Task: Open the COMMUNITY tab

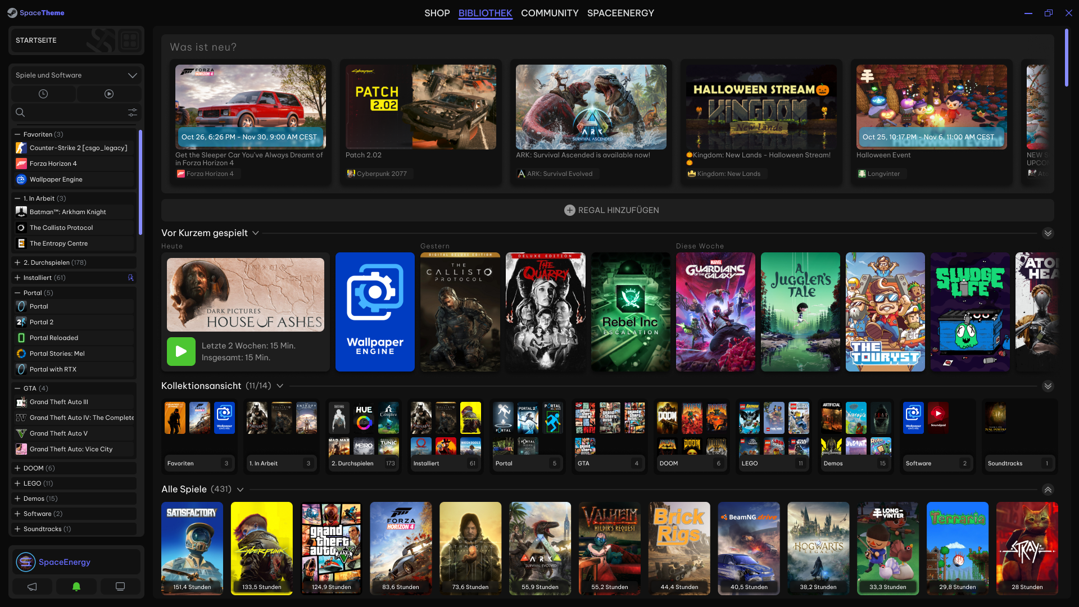Action: pyautogui.click(x=549, y=13)
